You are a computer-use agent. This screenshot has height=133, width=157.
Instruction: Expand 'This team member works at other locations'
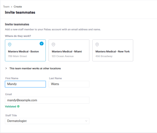coord(35,68)
